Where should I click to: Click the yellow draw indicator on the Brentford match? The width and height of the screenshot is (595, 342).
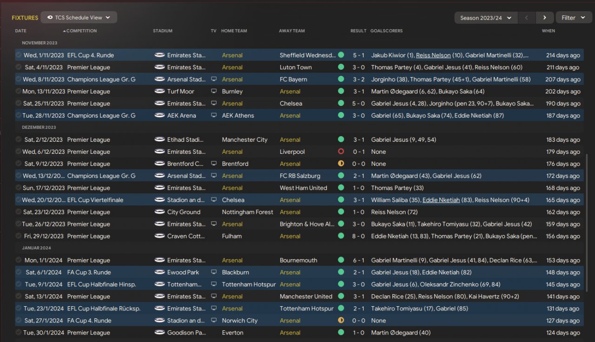tap(341, 164)
